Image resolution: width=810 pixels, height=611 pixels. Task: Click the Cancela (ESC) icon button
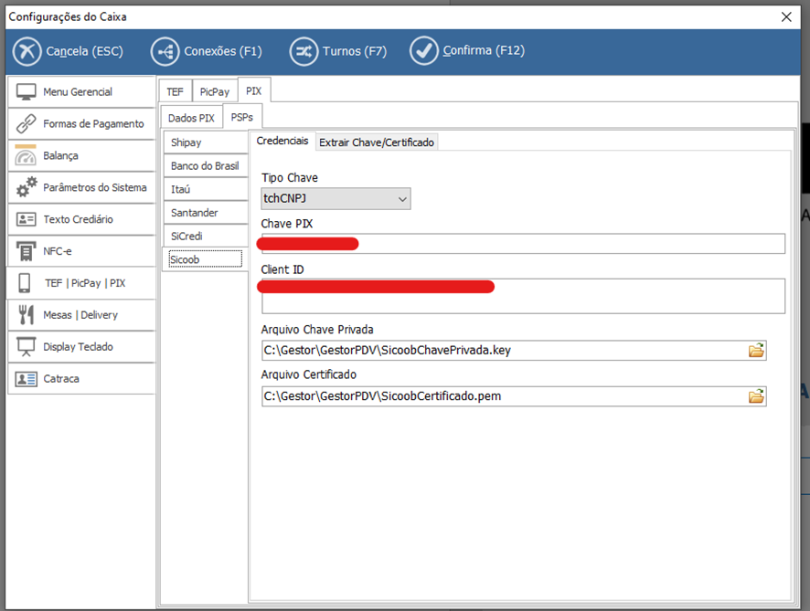click(27, 51)
